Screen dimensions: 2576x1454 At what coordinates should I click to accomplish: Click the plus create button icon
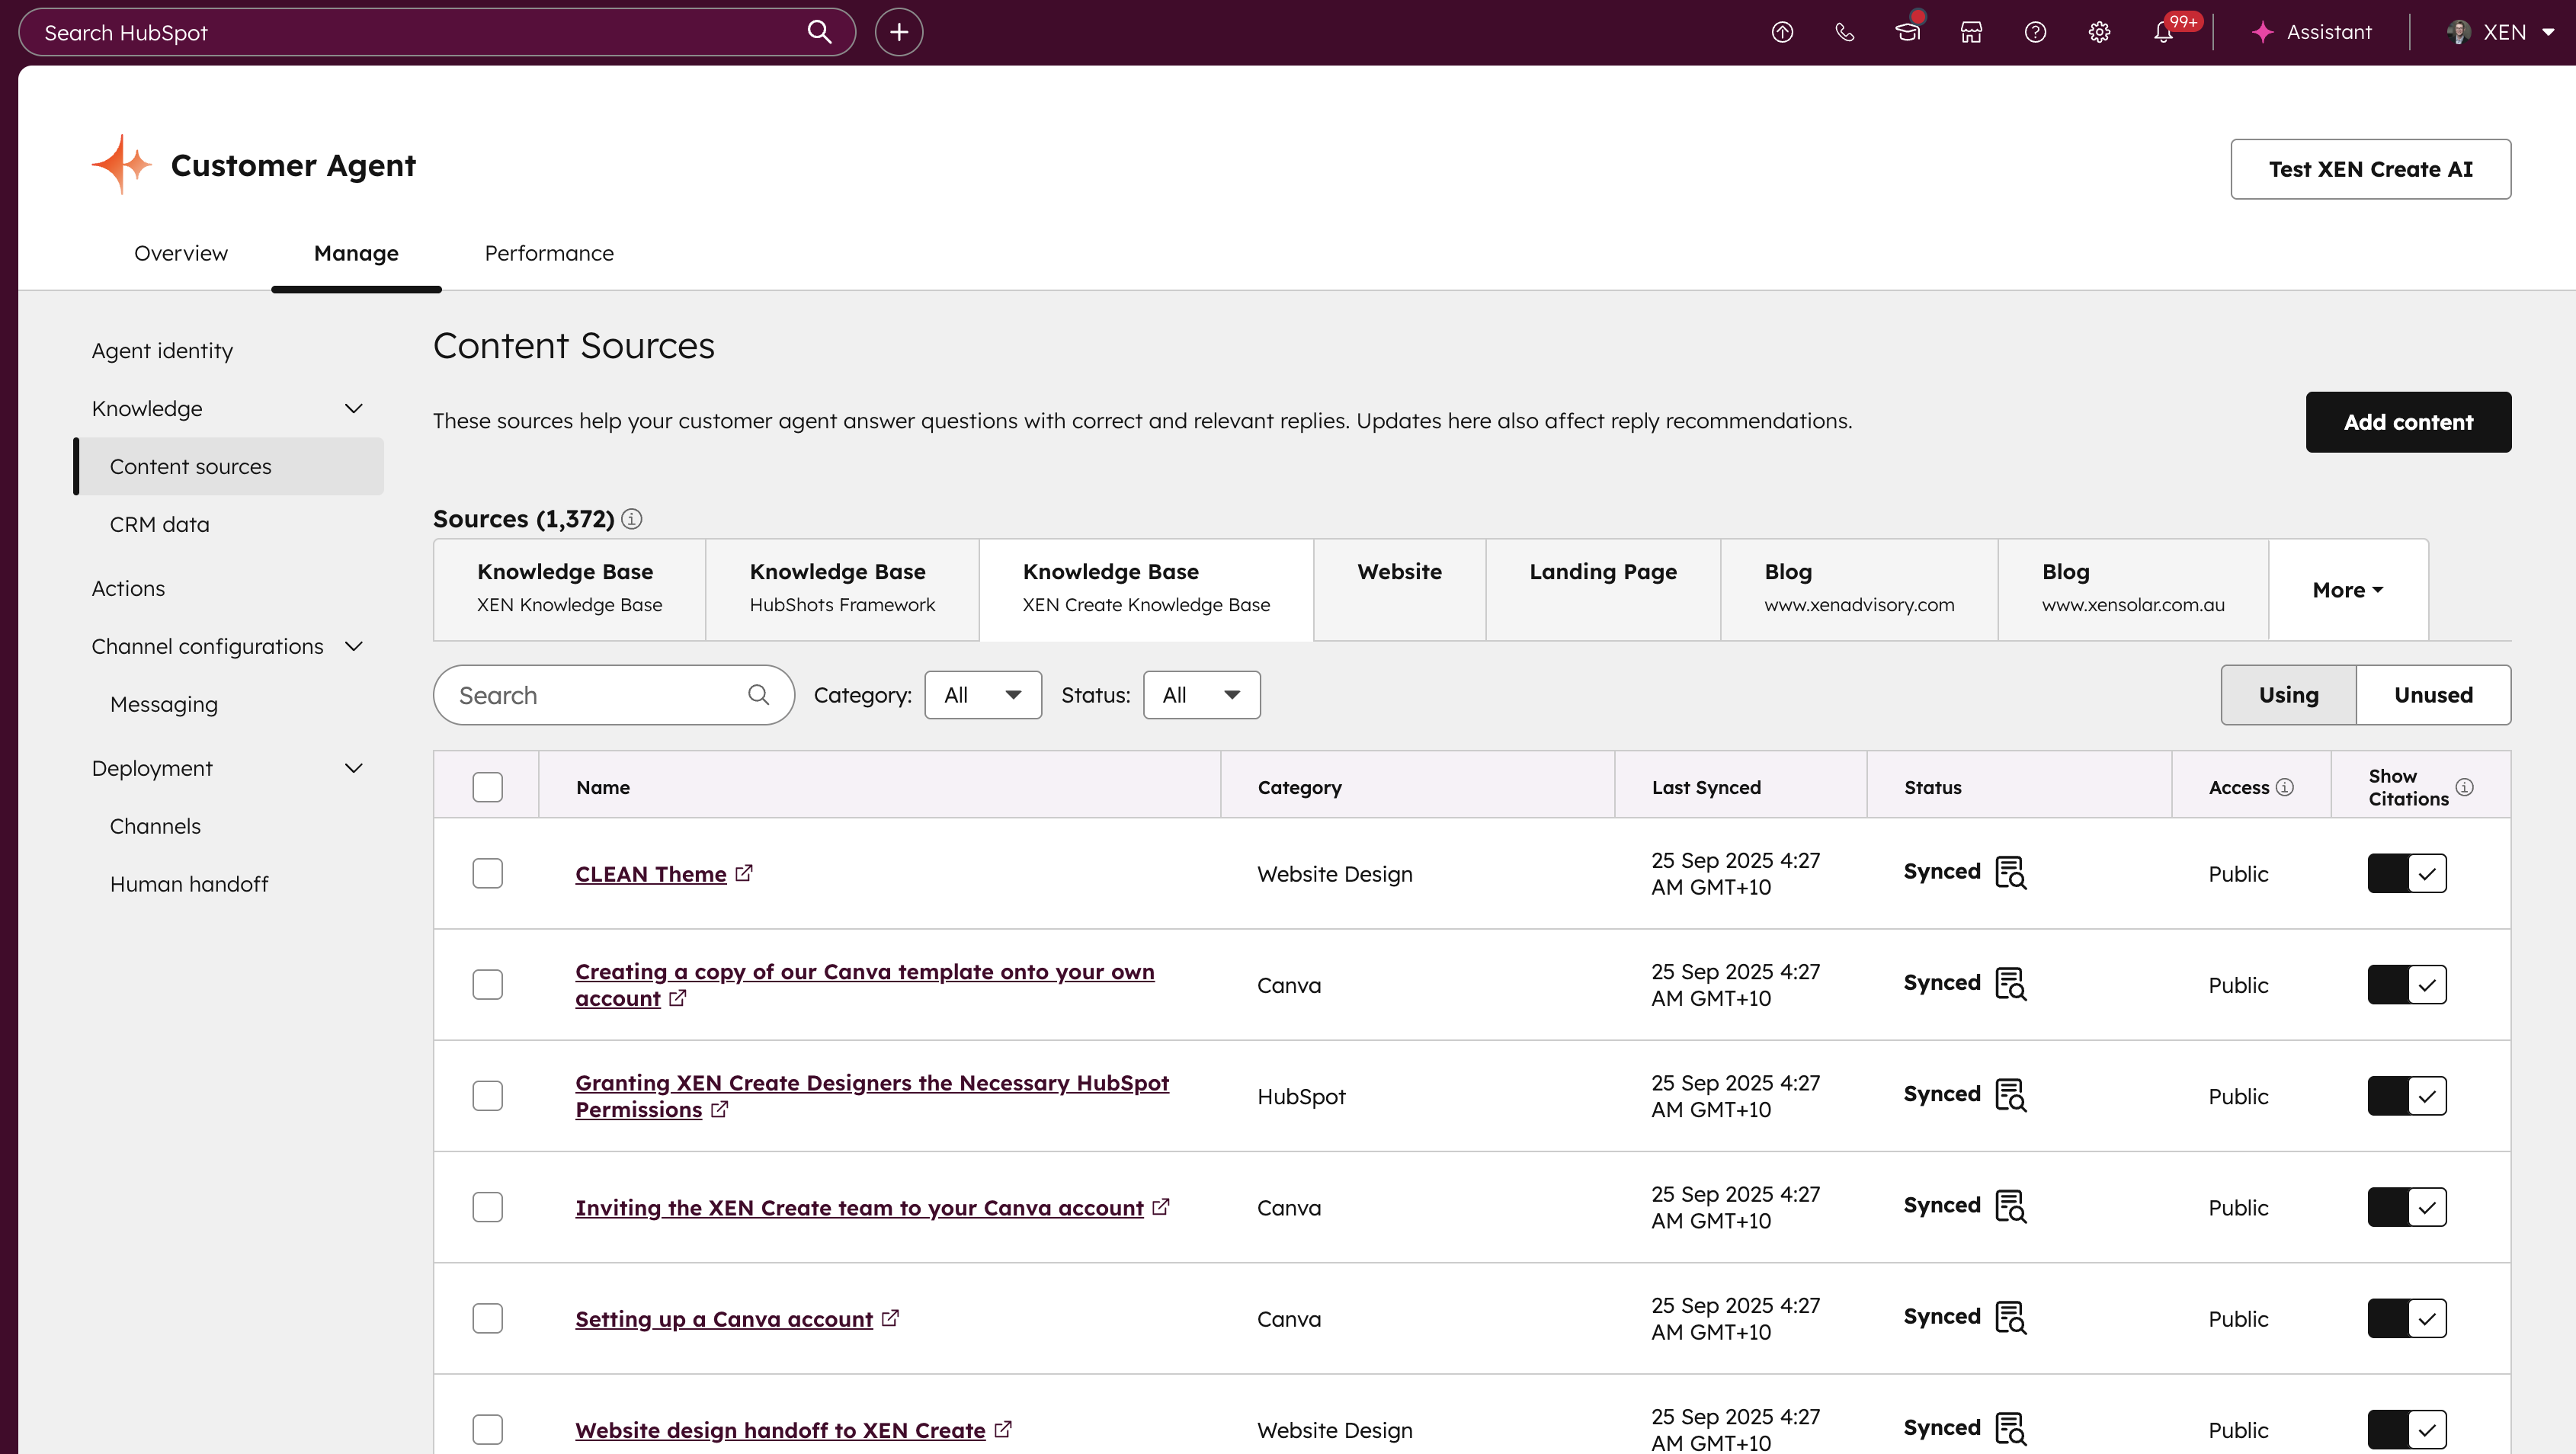tap(898, 32)
